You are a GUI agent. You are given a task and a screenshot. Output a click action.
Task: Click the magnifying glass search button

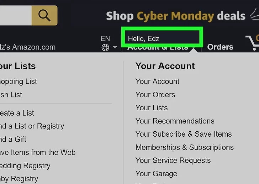[44, 15]
